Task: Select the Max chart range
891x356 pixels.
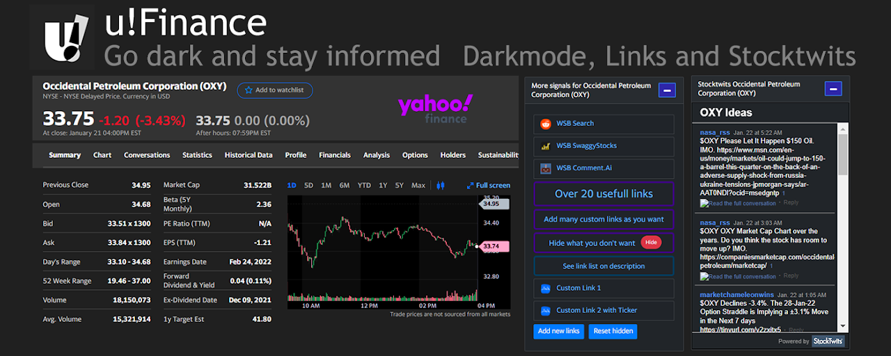Action: point(418,186)
